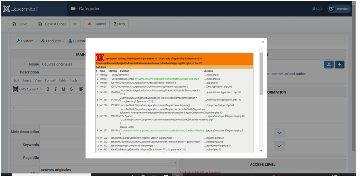Open the artproject site link
The width and height of the screenshot is (364, 176).
pyautogui.click(x=339, y=9)
